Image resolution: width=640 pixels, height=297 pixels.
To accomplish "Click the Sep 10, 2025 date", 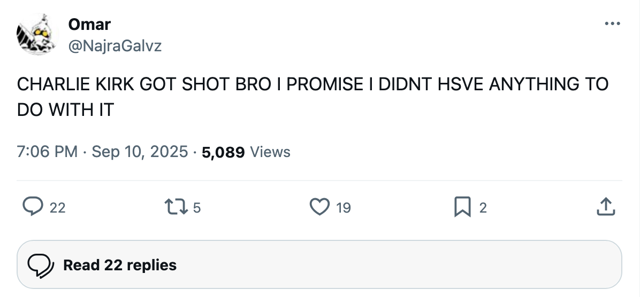I will click(x=140, y=152).
